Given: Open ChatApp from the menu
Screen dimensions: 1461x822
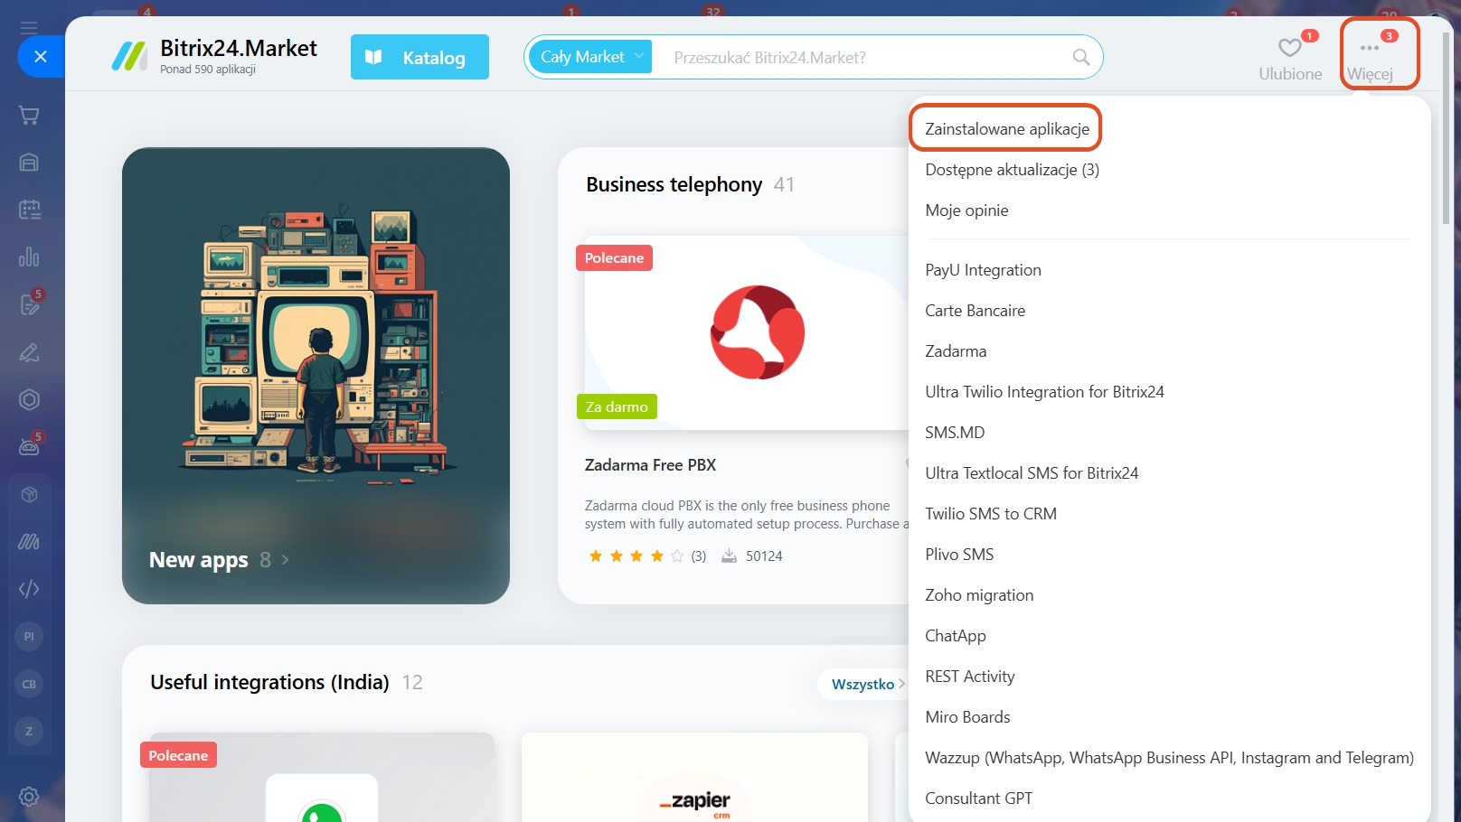Looking at the screenshot, I should tap(956, 635).
